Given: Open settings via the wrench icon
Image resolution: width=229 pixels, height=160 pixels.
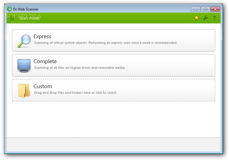Looking at the screenshot, I should pos(205,18).
